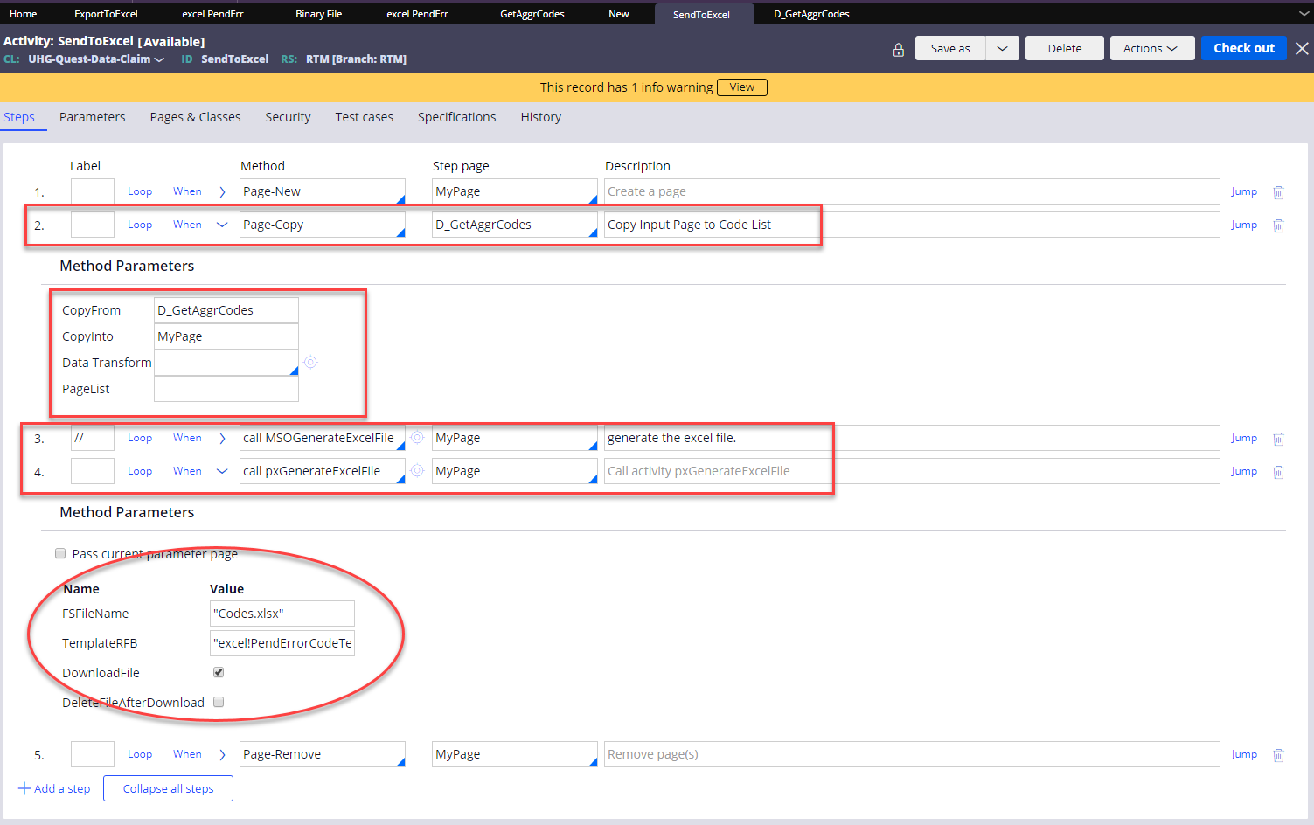
Task: Click the Check out button
Action: pos(1243,48)
